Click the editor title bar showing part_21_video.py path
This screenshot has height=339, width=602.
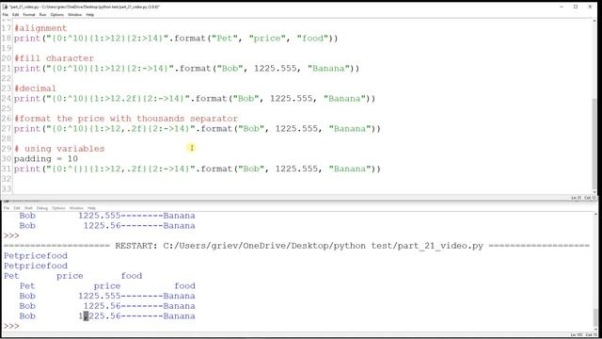[x=85, y=7]
